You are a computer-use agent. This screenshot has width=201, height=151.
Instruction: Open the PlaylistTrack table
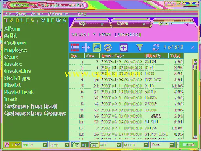(19, 92)
